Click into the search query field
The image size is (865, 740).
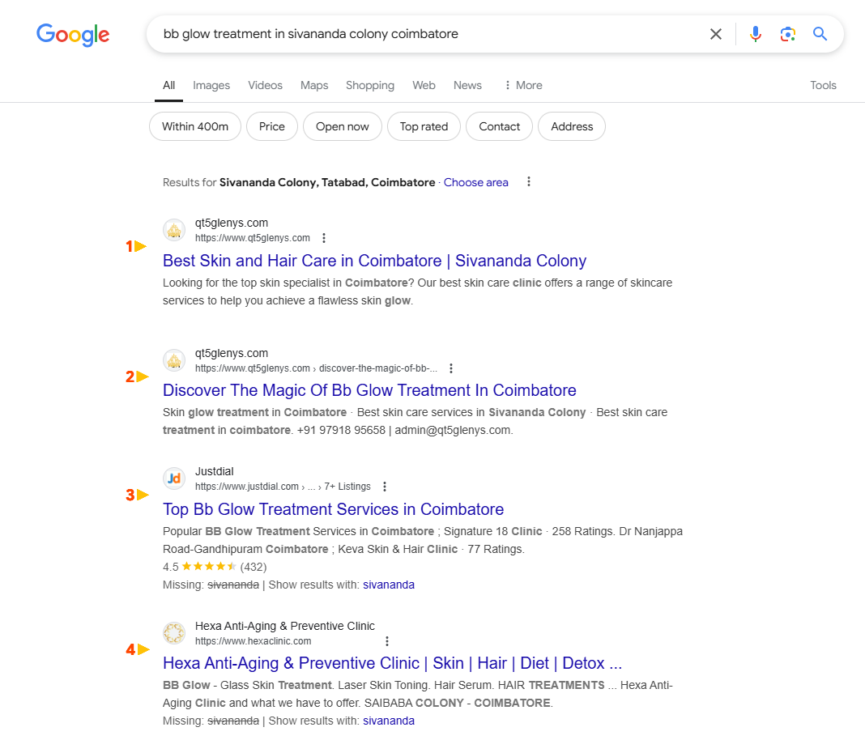[421, 34]
